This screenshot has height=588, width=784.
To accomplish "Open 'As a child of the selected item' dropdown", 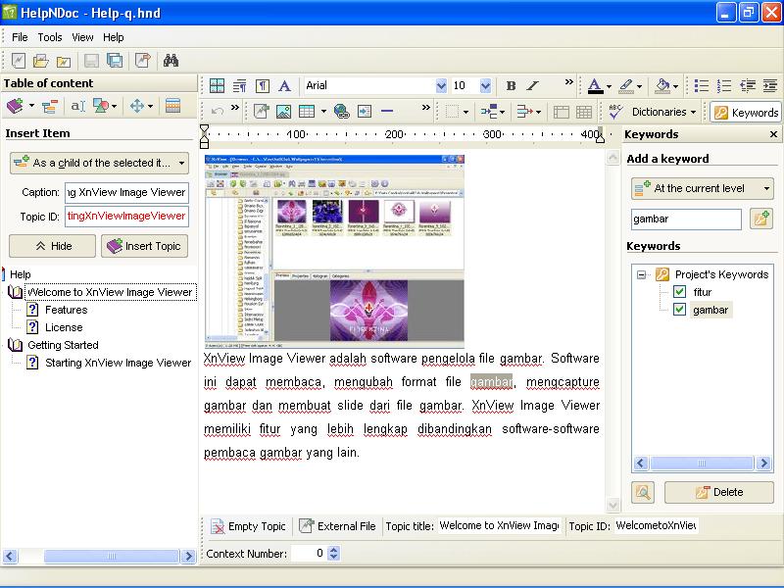I will (x=99, y=163).
